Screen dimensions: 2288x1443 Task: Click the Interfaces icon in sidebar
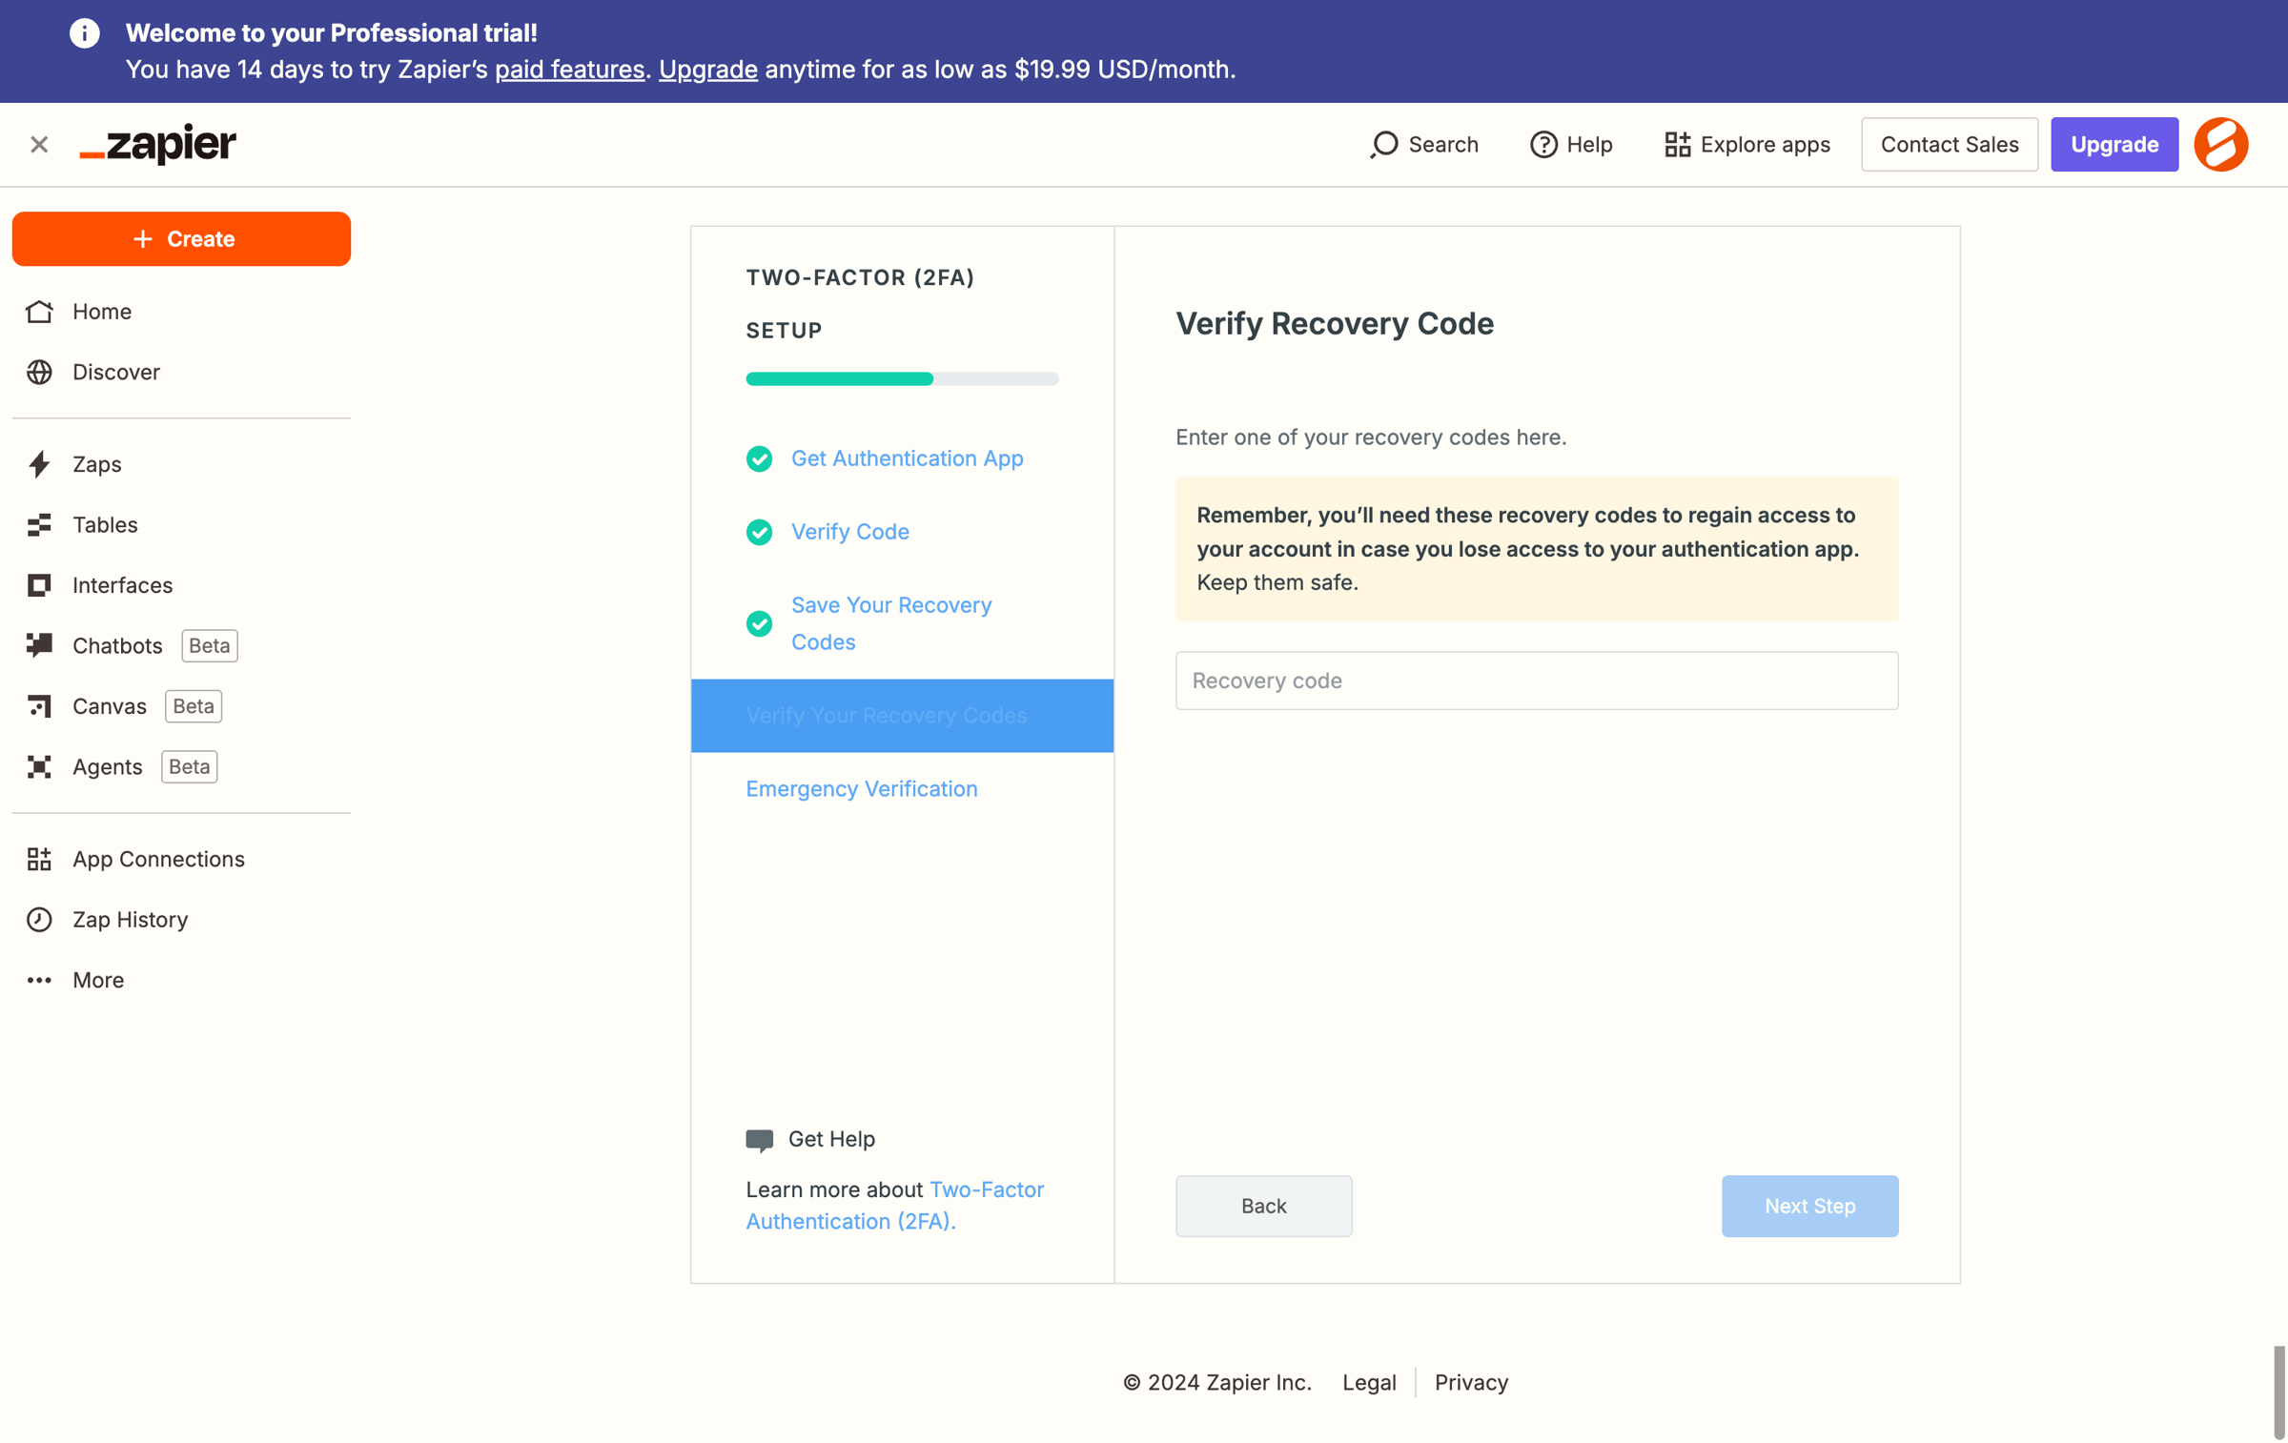(x=39, y=585)
